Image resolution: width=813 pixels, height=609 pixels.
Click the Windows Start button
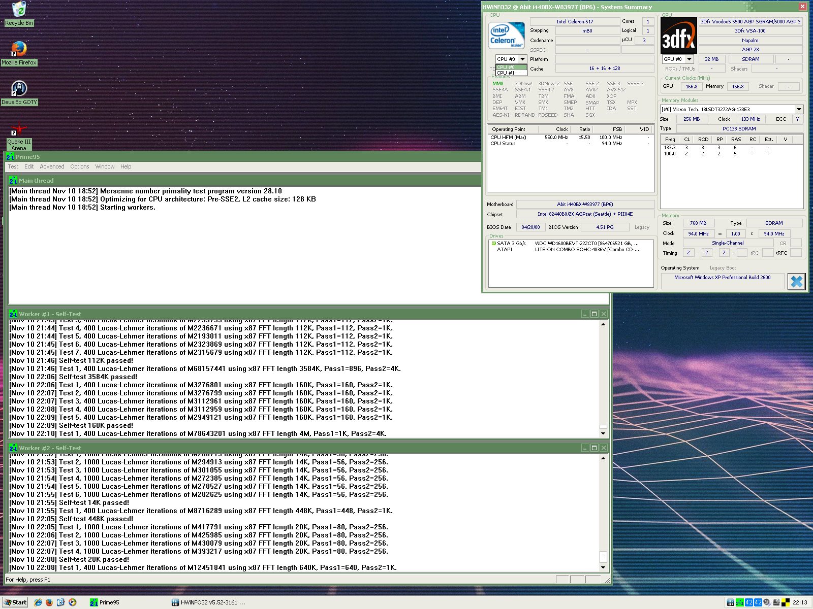[x=15, y=602]
